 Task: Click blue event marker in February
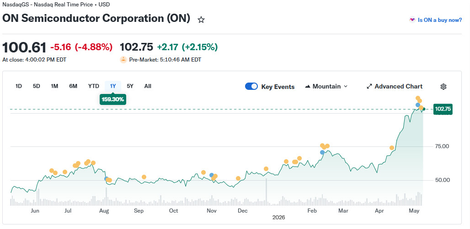[322, 152]
